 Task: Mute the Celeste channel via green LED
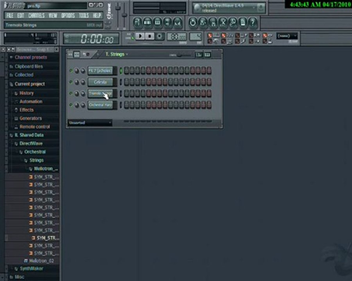click(x=71, y=82)
